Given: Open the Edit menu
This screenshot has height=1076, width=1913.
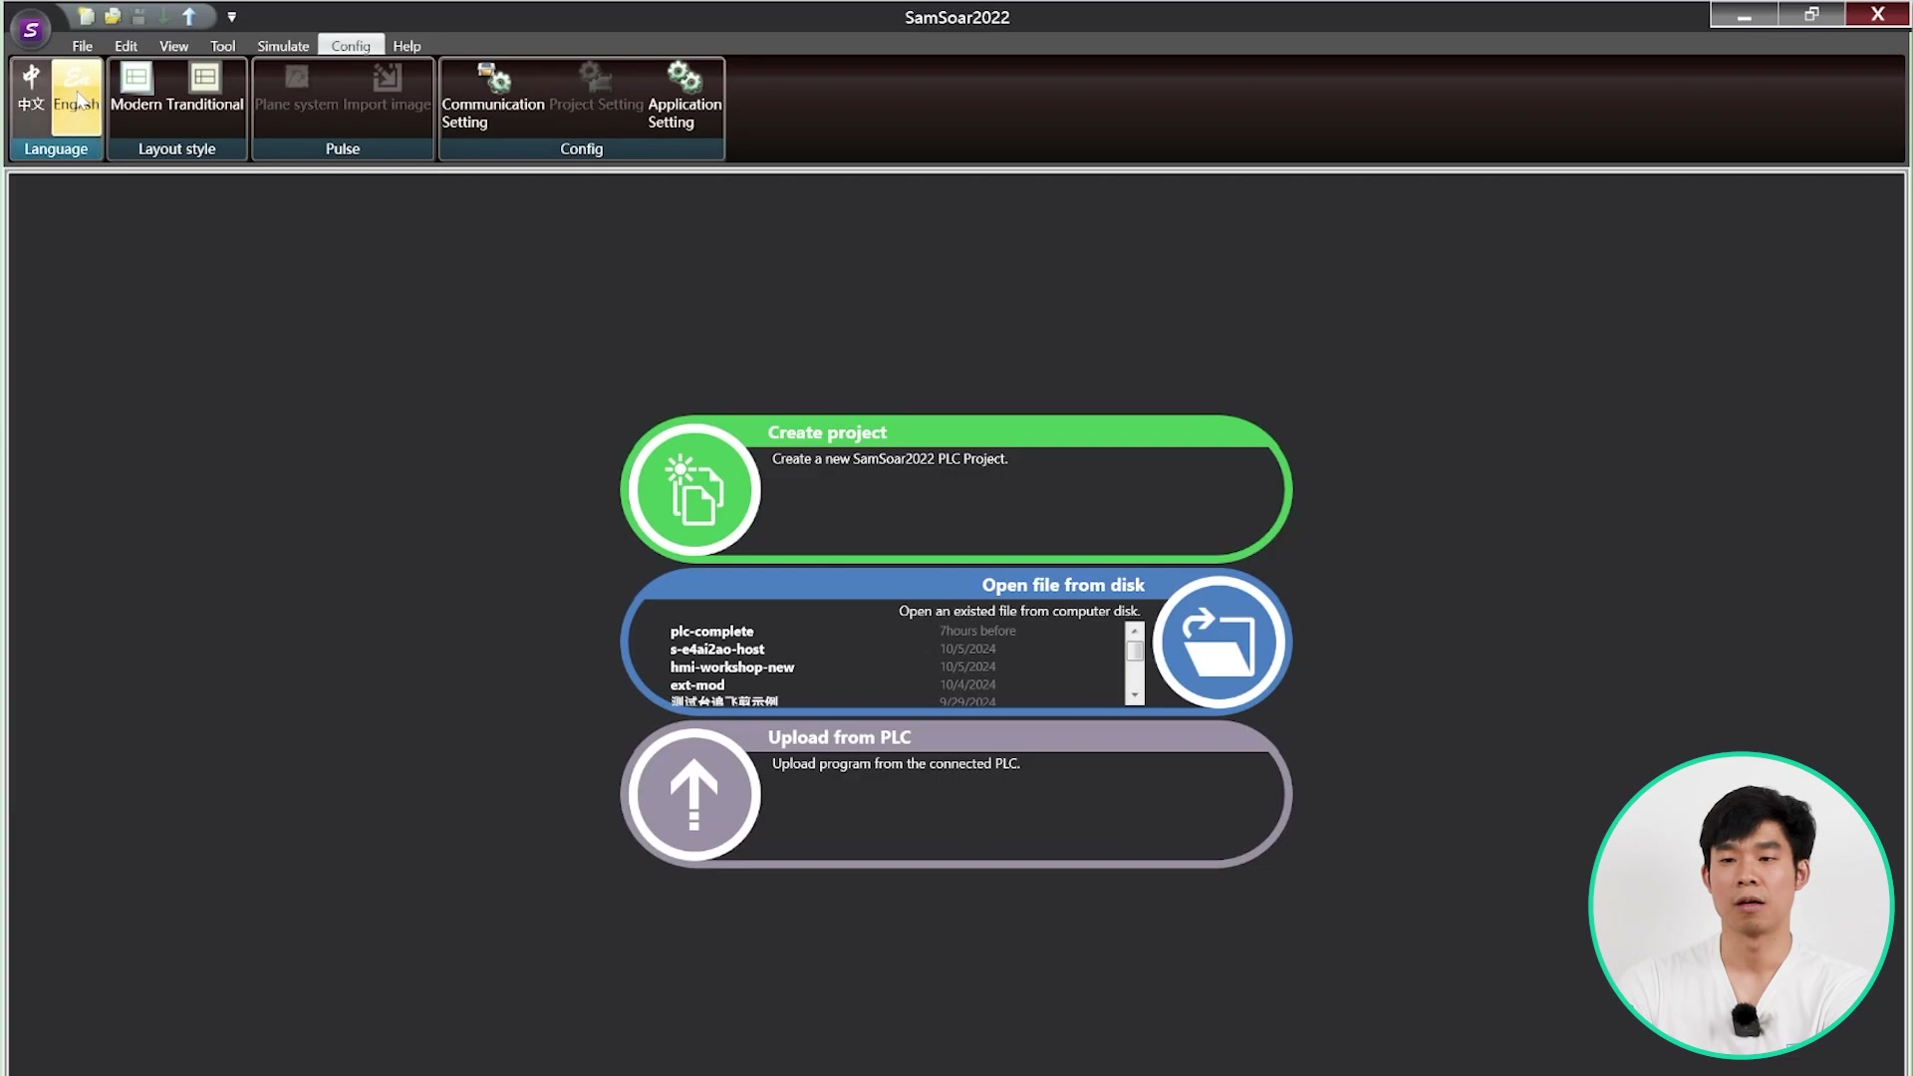Looking at the screenshot, I should click(x=126, y=46).
